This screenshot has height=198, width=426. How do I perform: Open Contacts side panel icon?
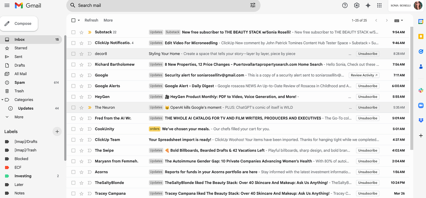click(x=421, y=67)
